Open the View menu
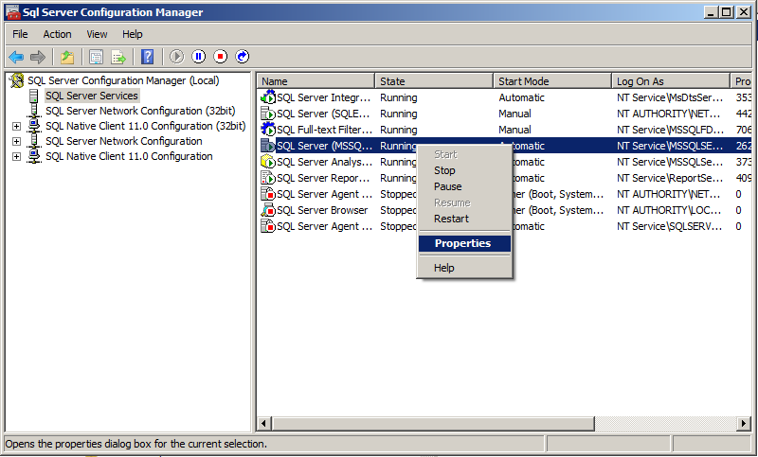This screenshot has height=457, width=758. (97, 34)
